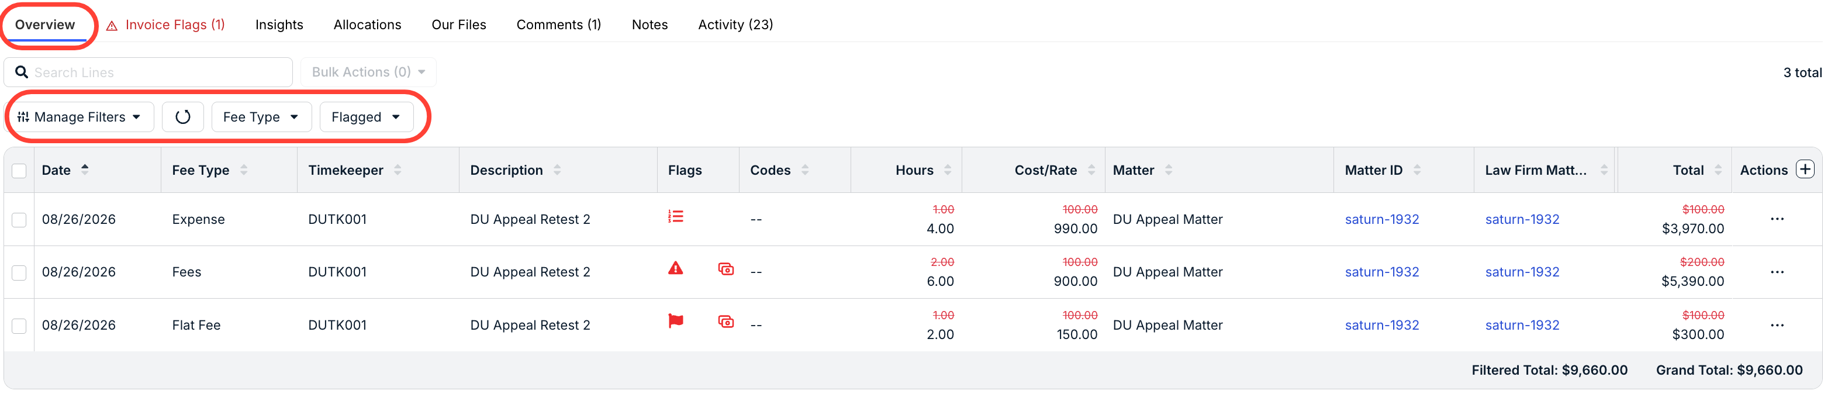
Task: Check the Flat Fee line checkbox
Action: click(x=19, y=327)
